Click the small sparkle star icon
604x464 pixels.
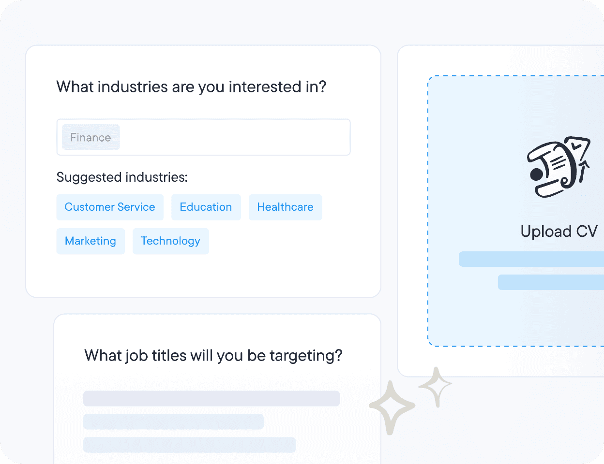(435, 386)
